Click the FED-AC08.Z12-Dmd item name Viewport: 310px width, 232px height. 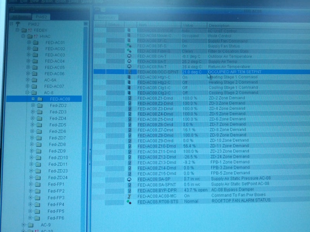coord(157,157)
